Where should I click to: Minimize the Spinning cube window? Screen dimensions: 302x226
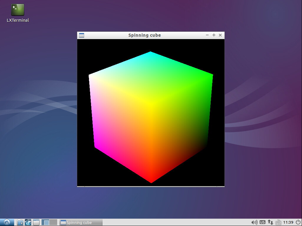[x=207, y=35]
